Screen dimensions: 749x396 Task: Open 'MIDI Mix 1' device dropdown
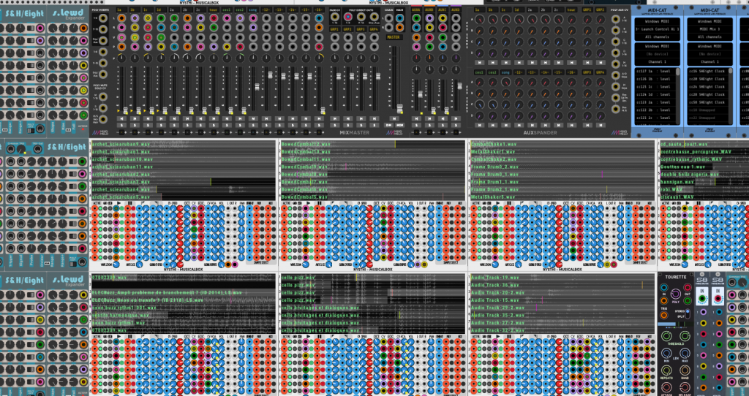710,29
